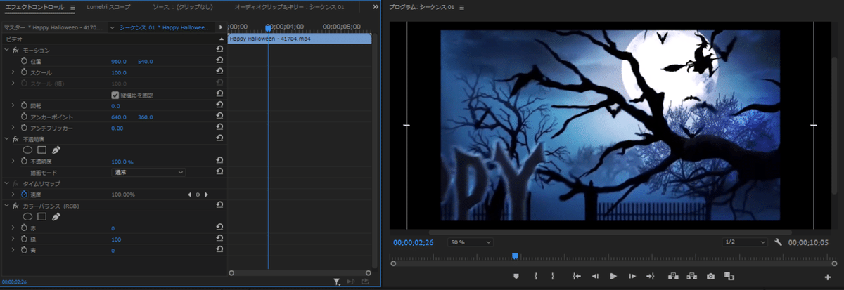Open the effect filter funnel icon
Viewport: 844px width, 290px height.
click(337, 282)
